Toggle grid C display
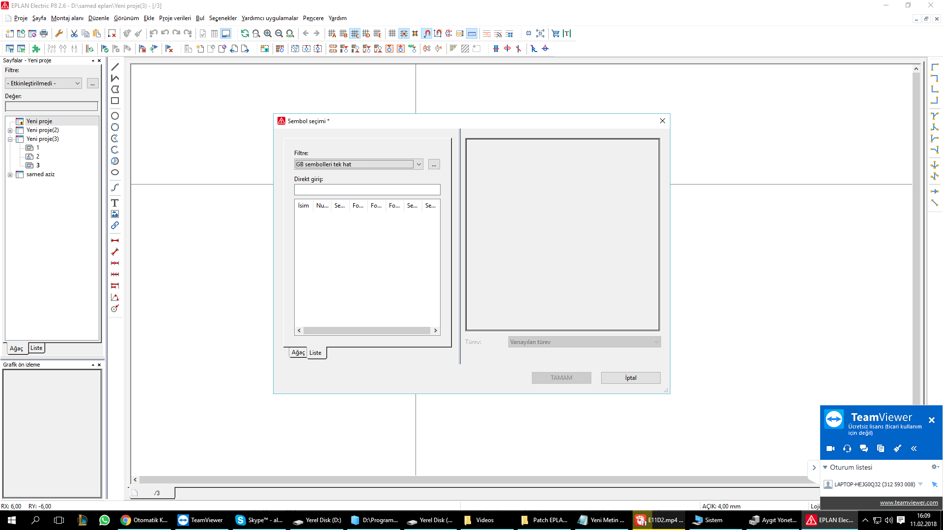 [355, 33]
